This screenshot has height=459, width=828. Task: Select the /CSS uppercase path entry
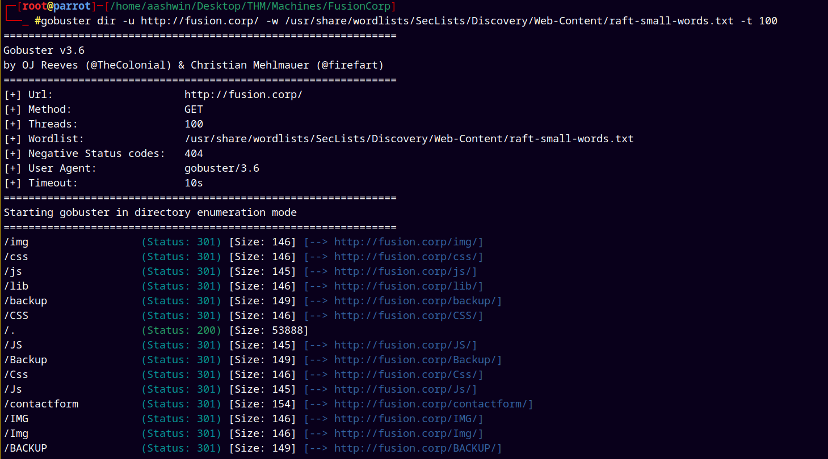[16, 316]
